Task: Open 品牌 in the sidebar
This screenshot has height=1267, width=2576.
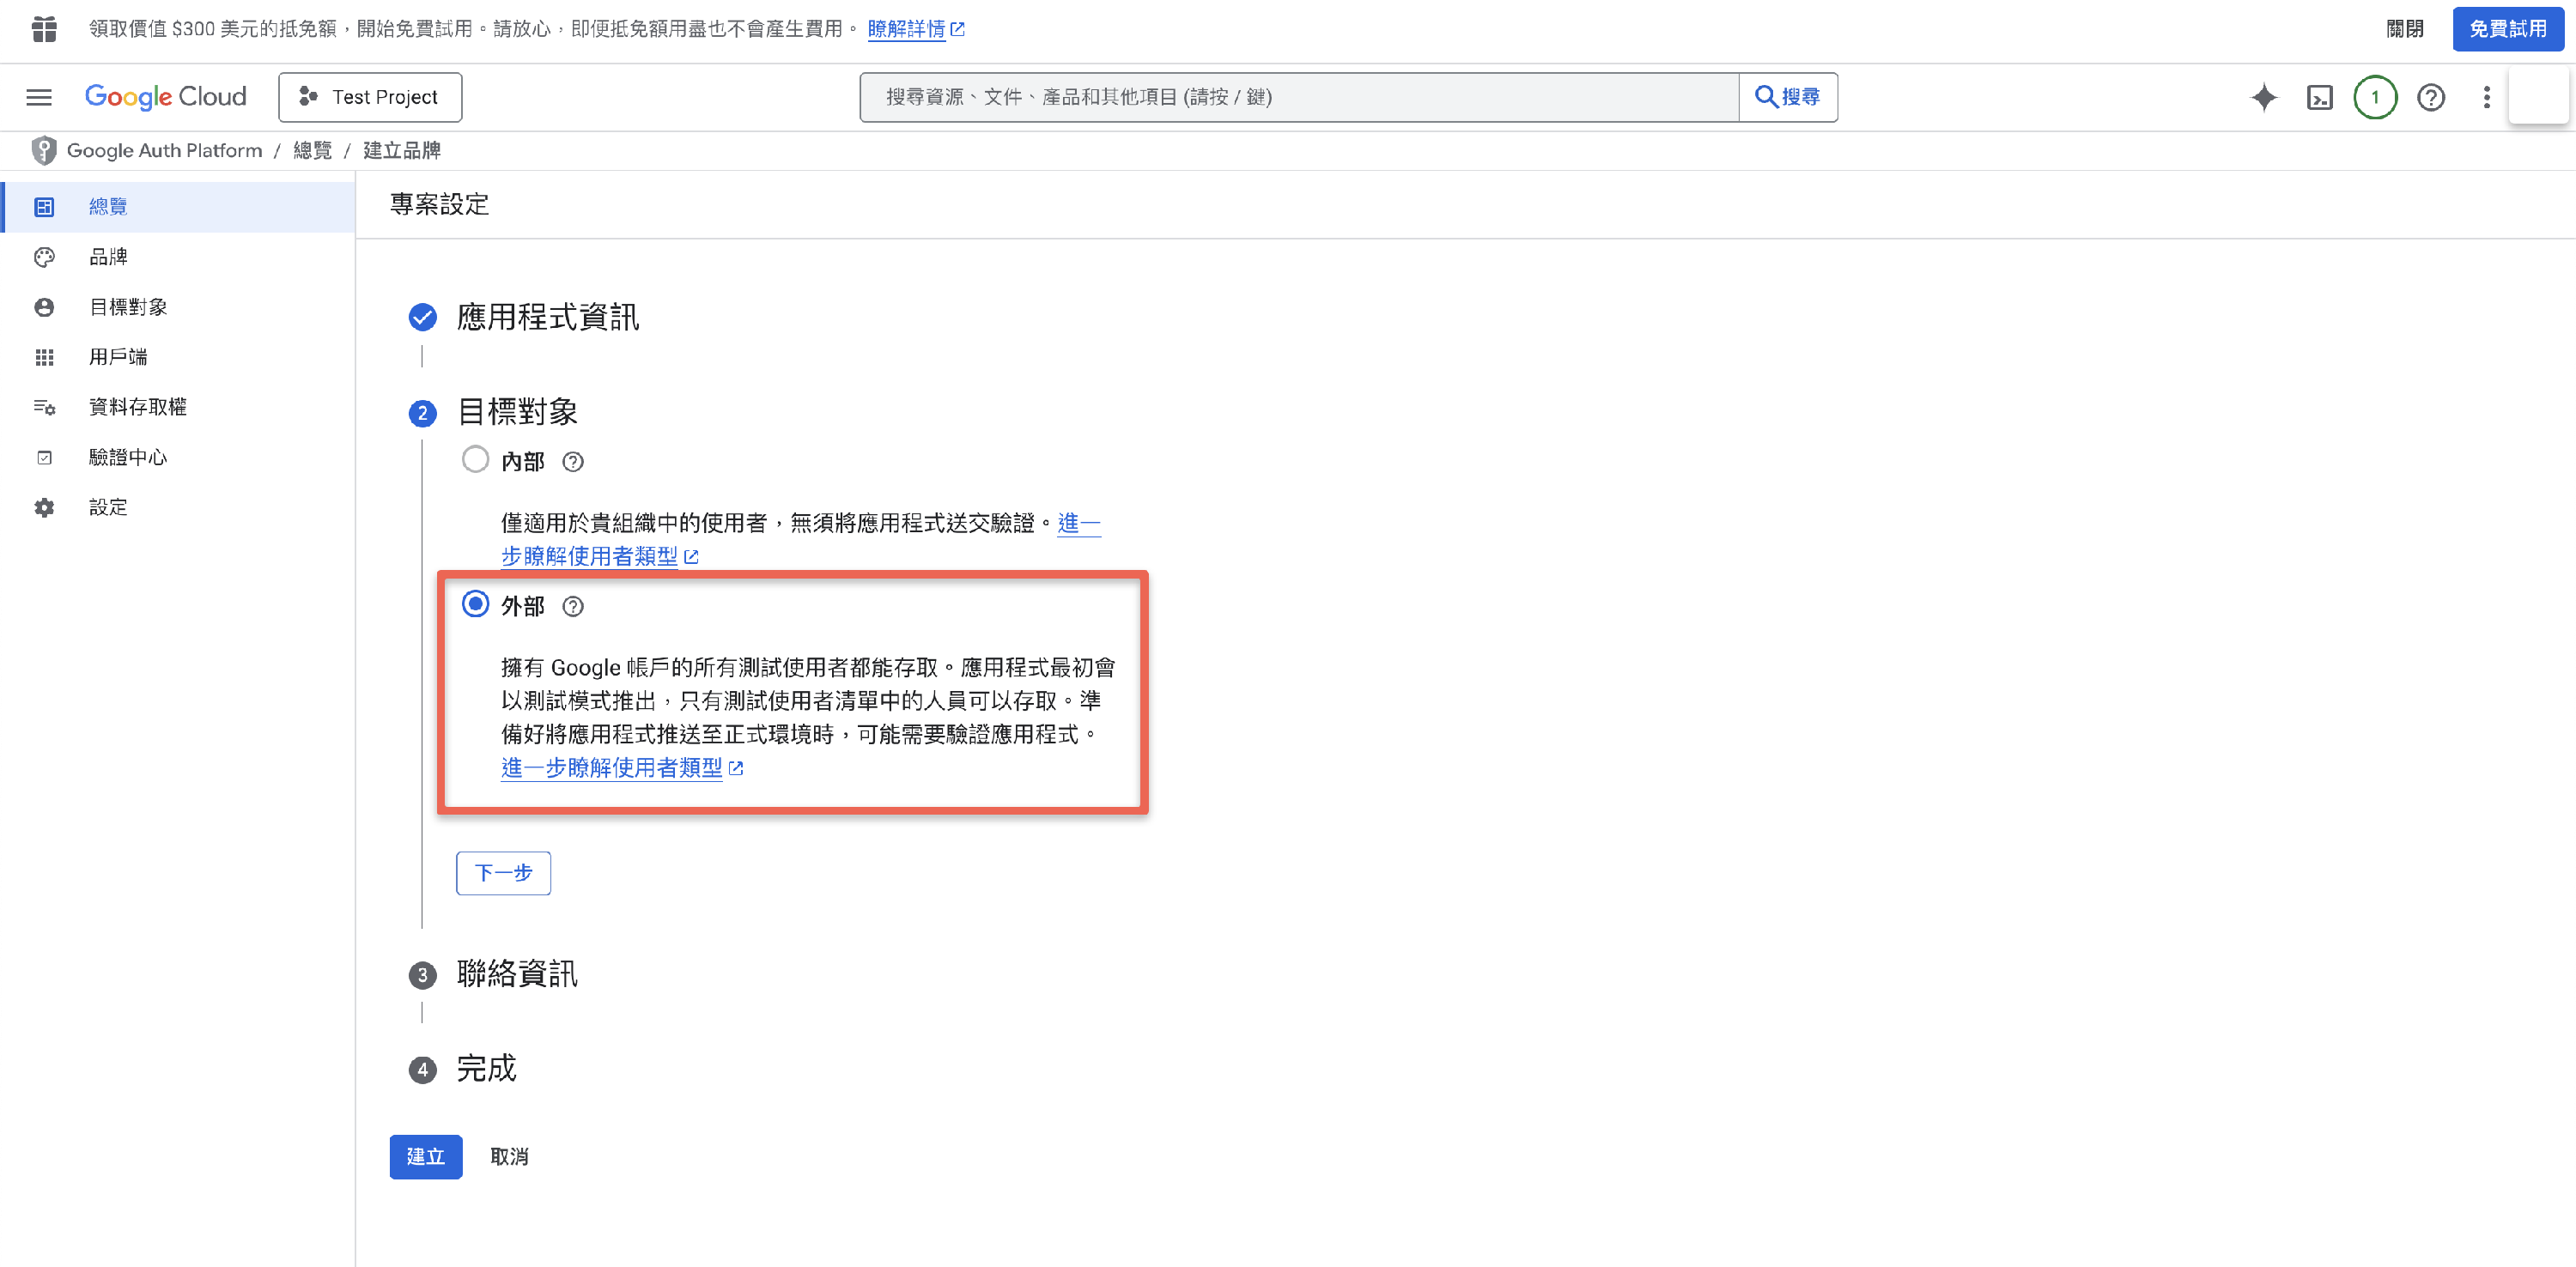Action: [108, 257]
